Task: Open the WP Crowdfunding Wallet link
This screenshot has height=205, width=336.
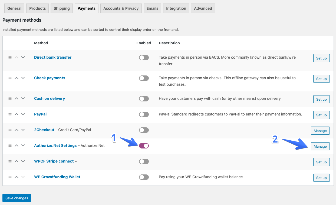Action: point(57,177)
